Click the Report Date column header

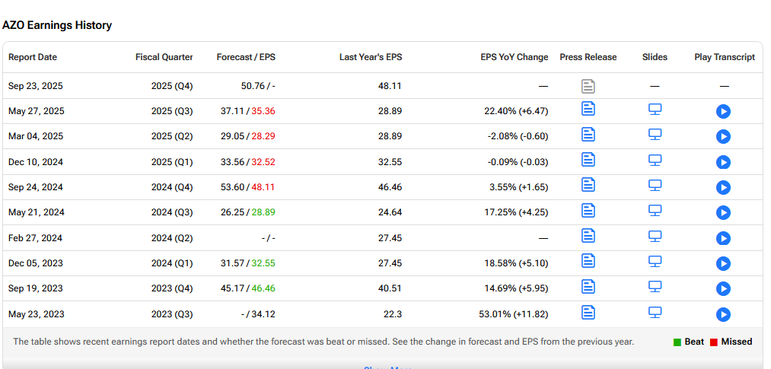pyautogui.click(x=33, y=57)
